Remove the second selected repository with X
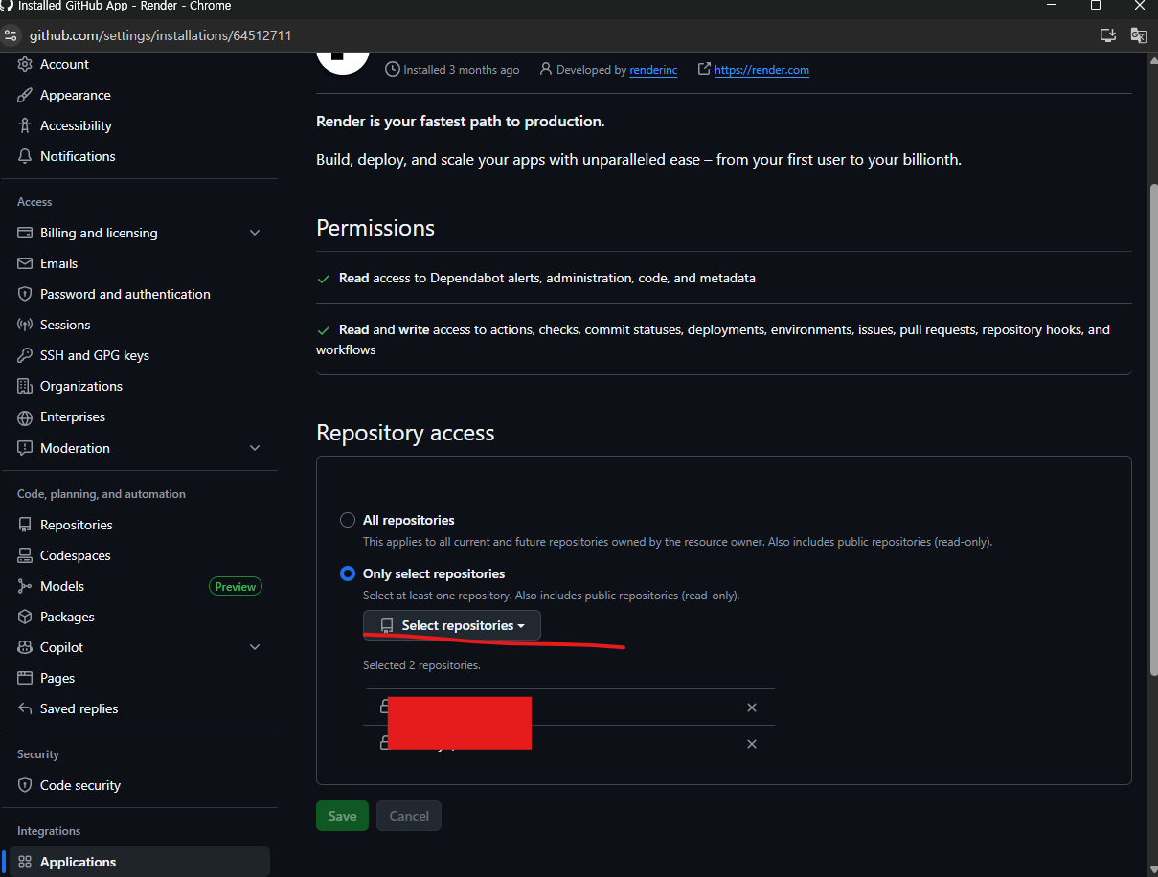Screen dimensions: 1158x877 click(752, 744)
